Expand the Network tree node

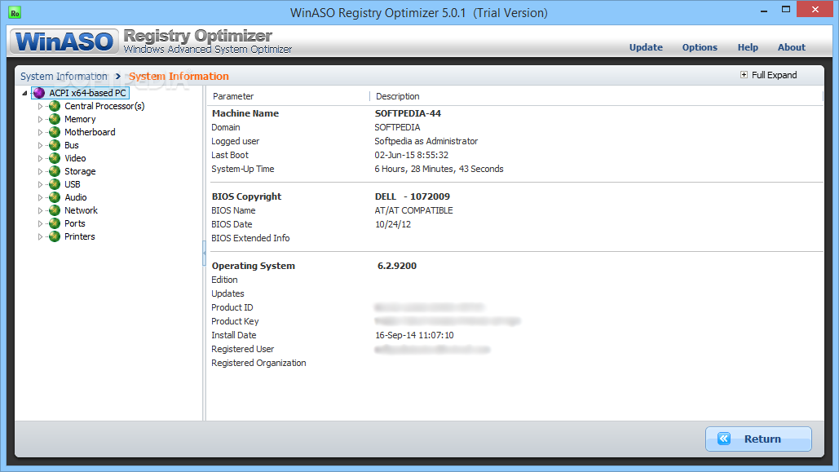(x=40, y=211)
